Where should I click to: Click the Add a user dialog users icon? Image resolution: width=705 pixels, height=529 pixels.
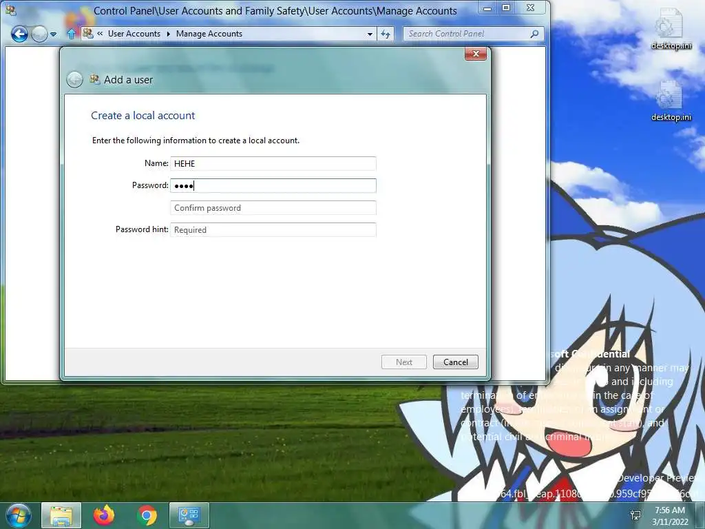(94, 80)
